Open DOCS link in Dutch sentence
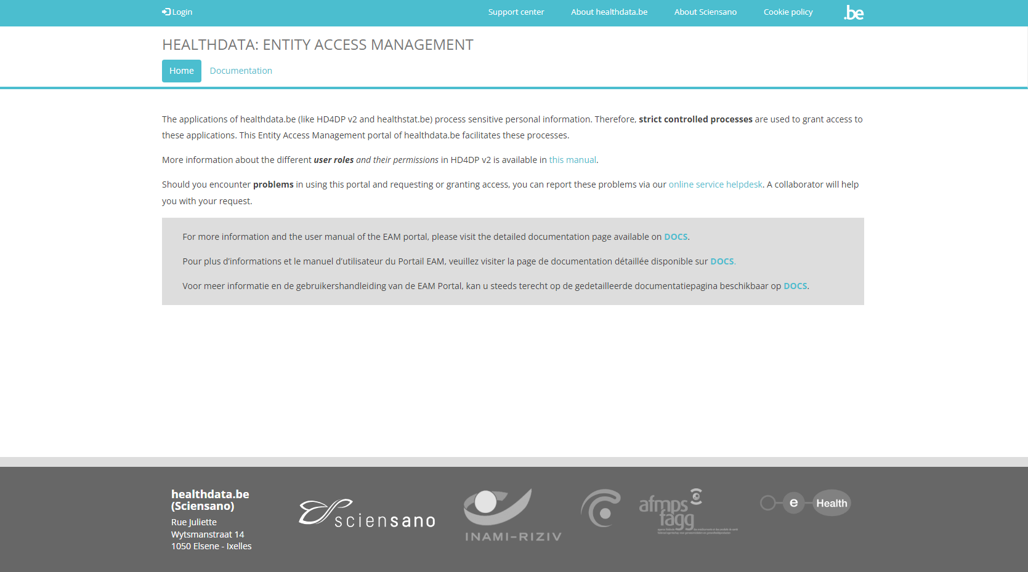Screen dimensions: 1028x572 795,286
